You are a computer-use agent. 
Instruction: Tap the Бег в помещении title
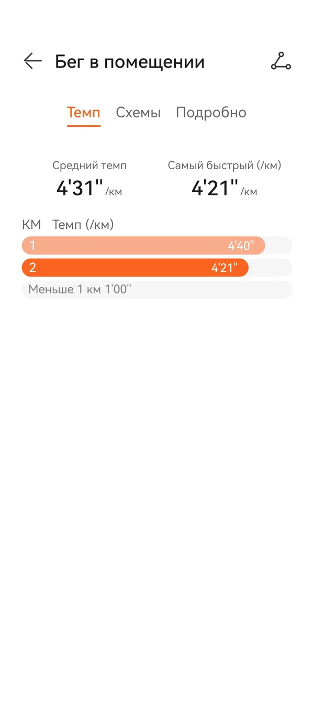click(130, 62)
